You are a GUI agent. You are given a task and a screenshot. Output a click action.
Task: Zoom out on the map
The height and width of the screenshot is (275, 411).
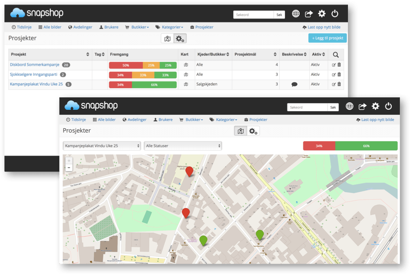click(x=69, y=168)
